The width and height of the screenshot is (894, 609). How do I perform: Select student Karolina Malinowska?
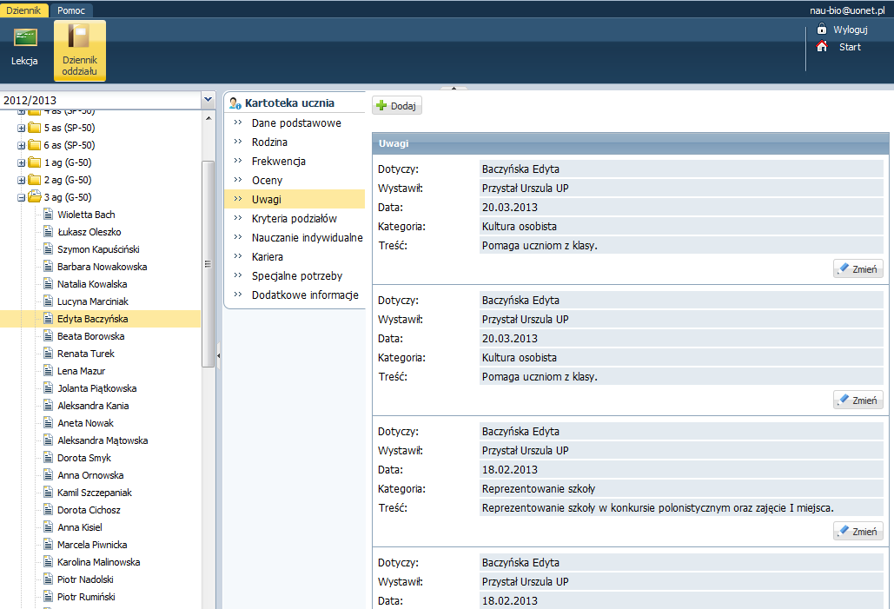pyautogui.click(x=99, y=562)
